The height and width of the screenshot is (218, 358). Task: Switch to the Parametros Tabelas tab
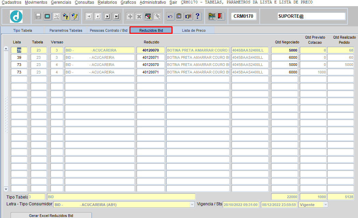[x=66, y=30]
